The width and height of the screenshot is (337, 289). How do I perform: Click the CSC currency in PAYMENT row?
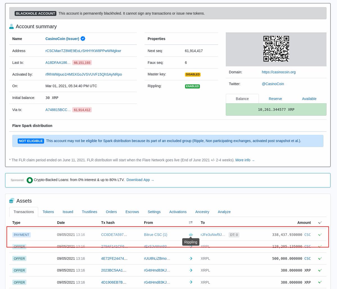click(x=308, y=234)
